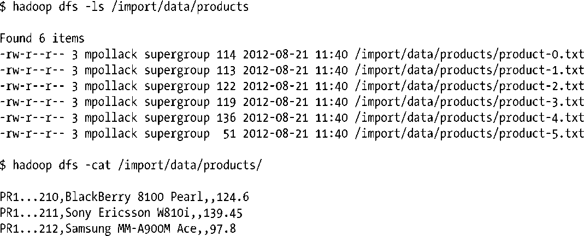The image size is (584, 236).
Task: Click the product-3.txt file path
Action: point(469,102)
